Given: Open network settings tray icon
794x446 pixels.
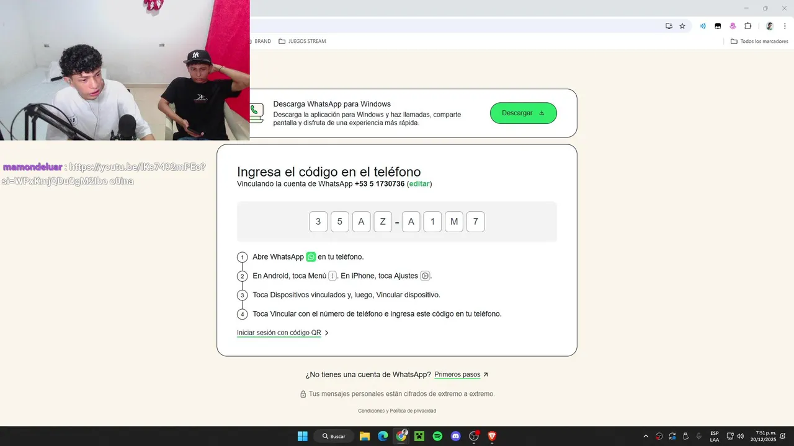Looking at the screenshot, I should tap(730, 436).
